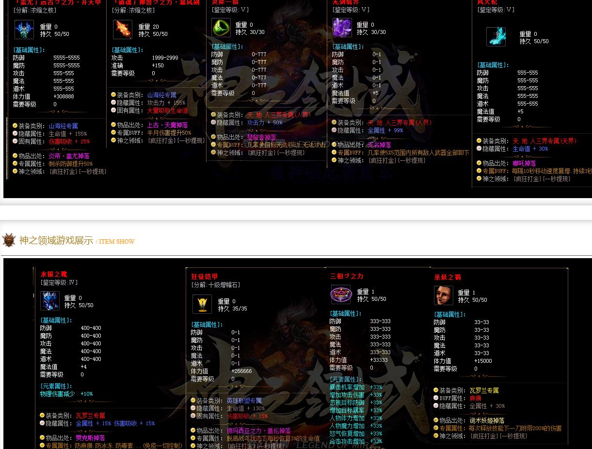Screen dimensions: 592x449
Task: Click the blue armor icon in the first item card
Action: [x=24, y=30]
